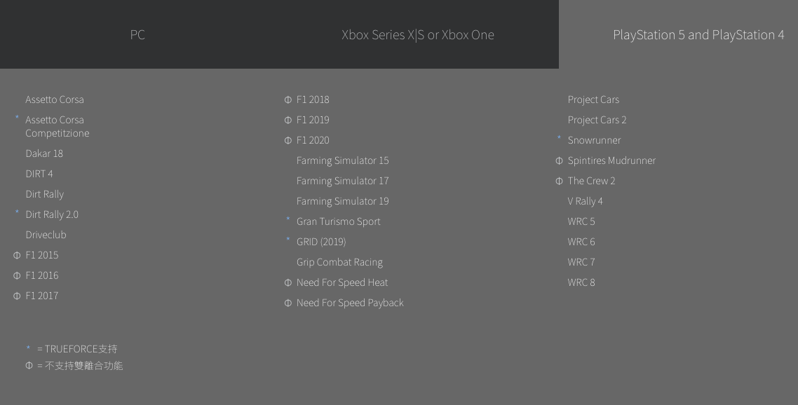This screenshot has height=405, width=798.
Task: Click the phi symbol next to F1 2018
Action: click(x=288, y=99)
